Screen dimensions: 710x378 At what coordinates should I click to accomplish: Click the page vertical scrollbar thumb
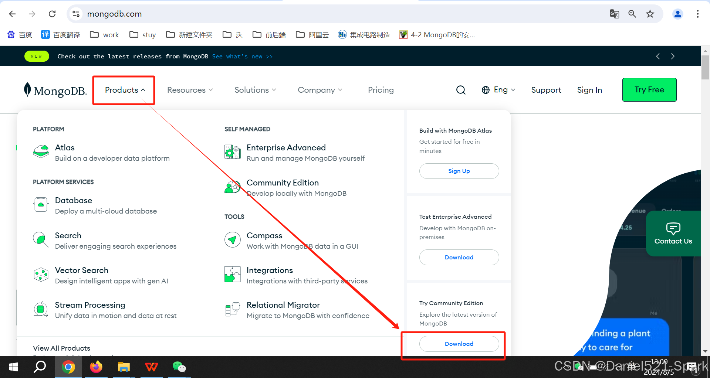[705, 68]
